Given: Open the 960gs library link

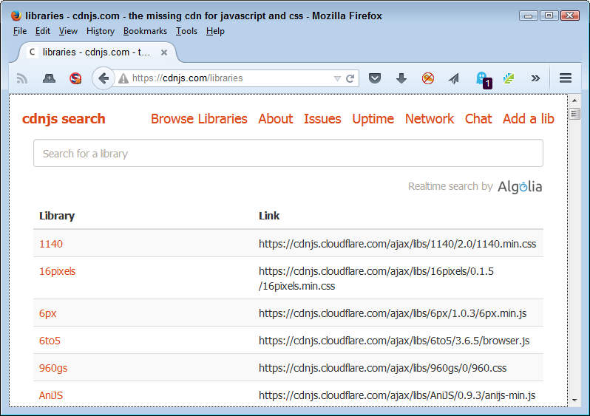Looking at the screenshot, I should [53, 368].
